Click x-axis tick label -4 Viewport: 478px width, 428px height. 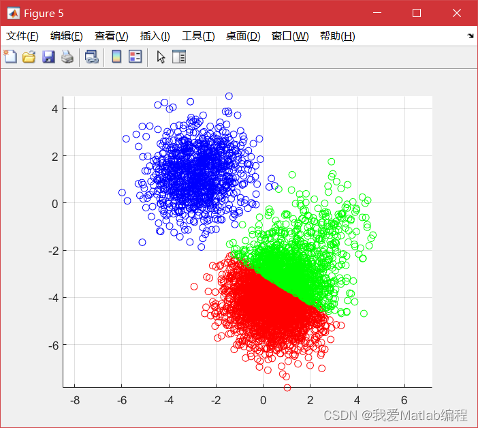point(169,400)
